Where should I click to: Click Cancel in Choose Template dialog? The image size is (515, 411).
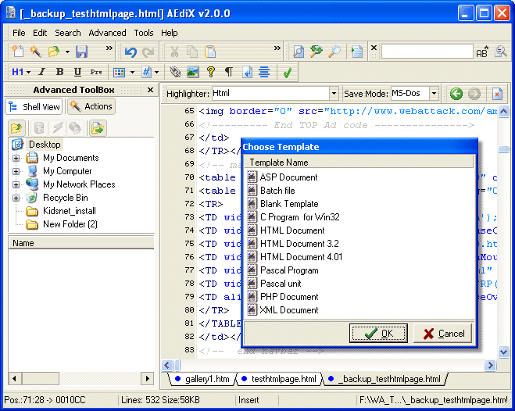pyautogui.click(x=443, y=333)
